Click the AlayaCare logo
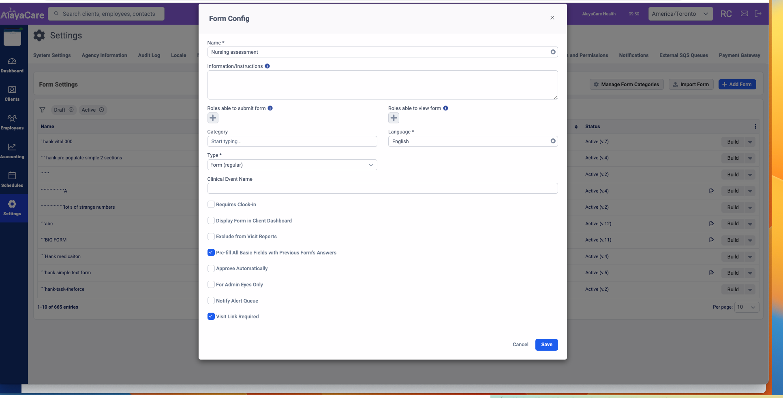The height and width of the screenshot is (398, 783). 22,14
